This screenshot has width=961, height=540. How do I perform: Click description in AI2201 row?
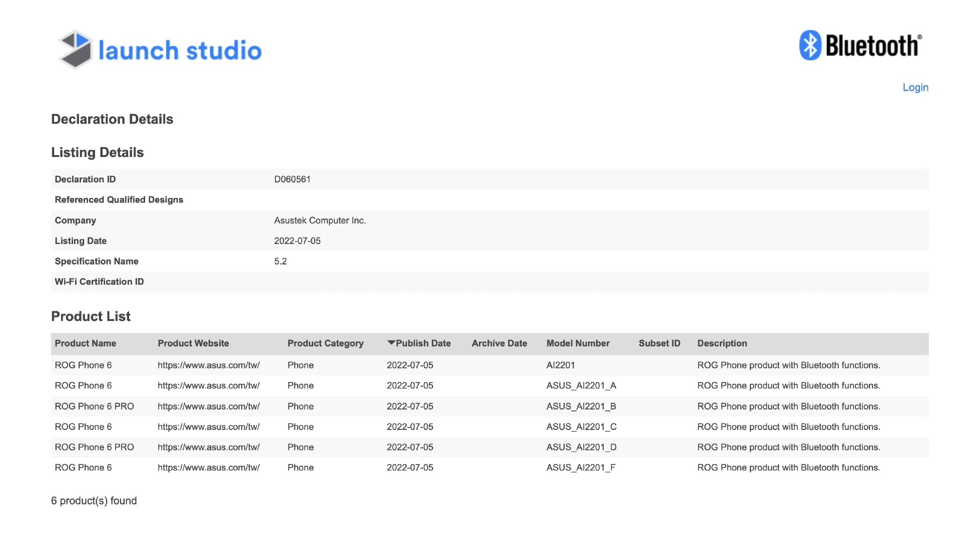[x=789, y=365]
